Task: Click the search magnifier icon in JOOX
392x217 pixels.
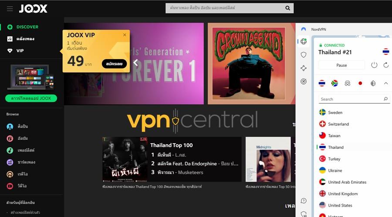Action: coord(288,8)
